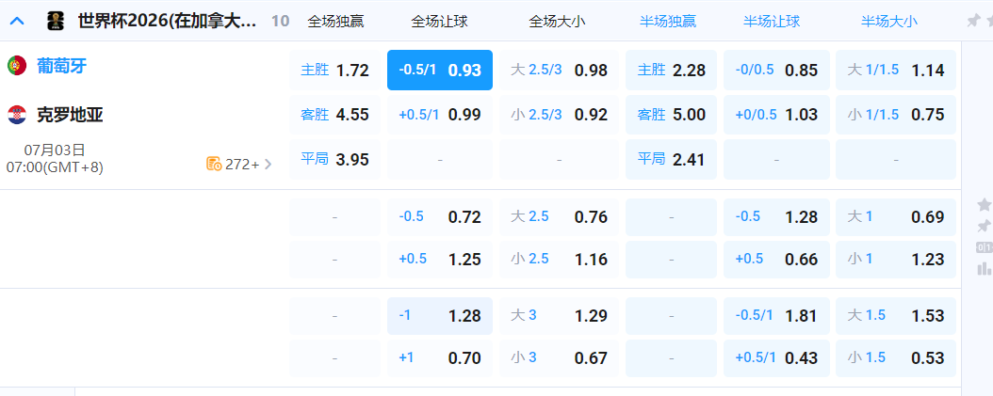Pick handicap +0.5/1 at 0.99
The image size is (993, 396).
tap(440, 115)
